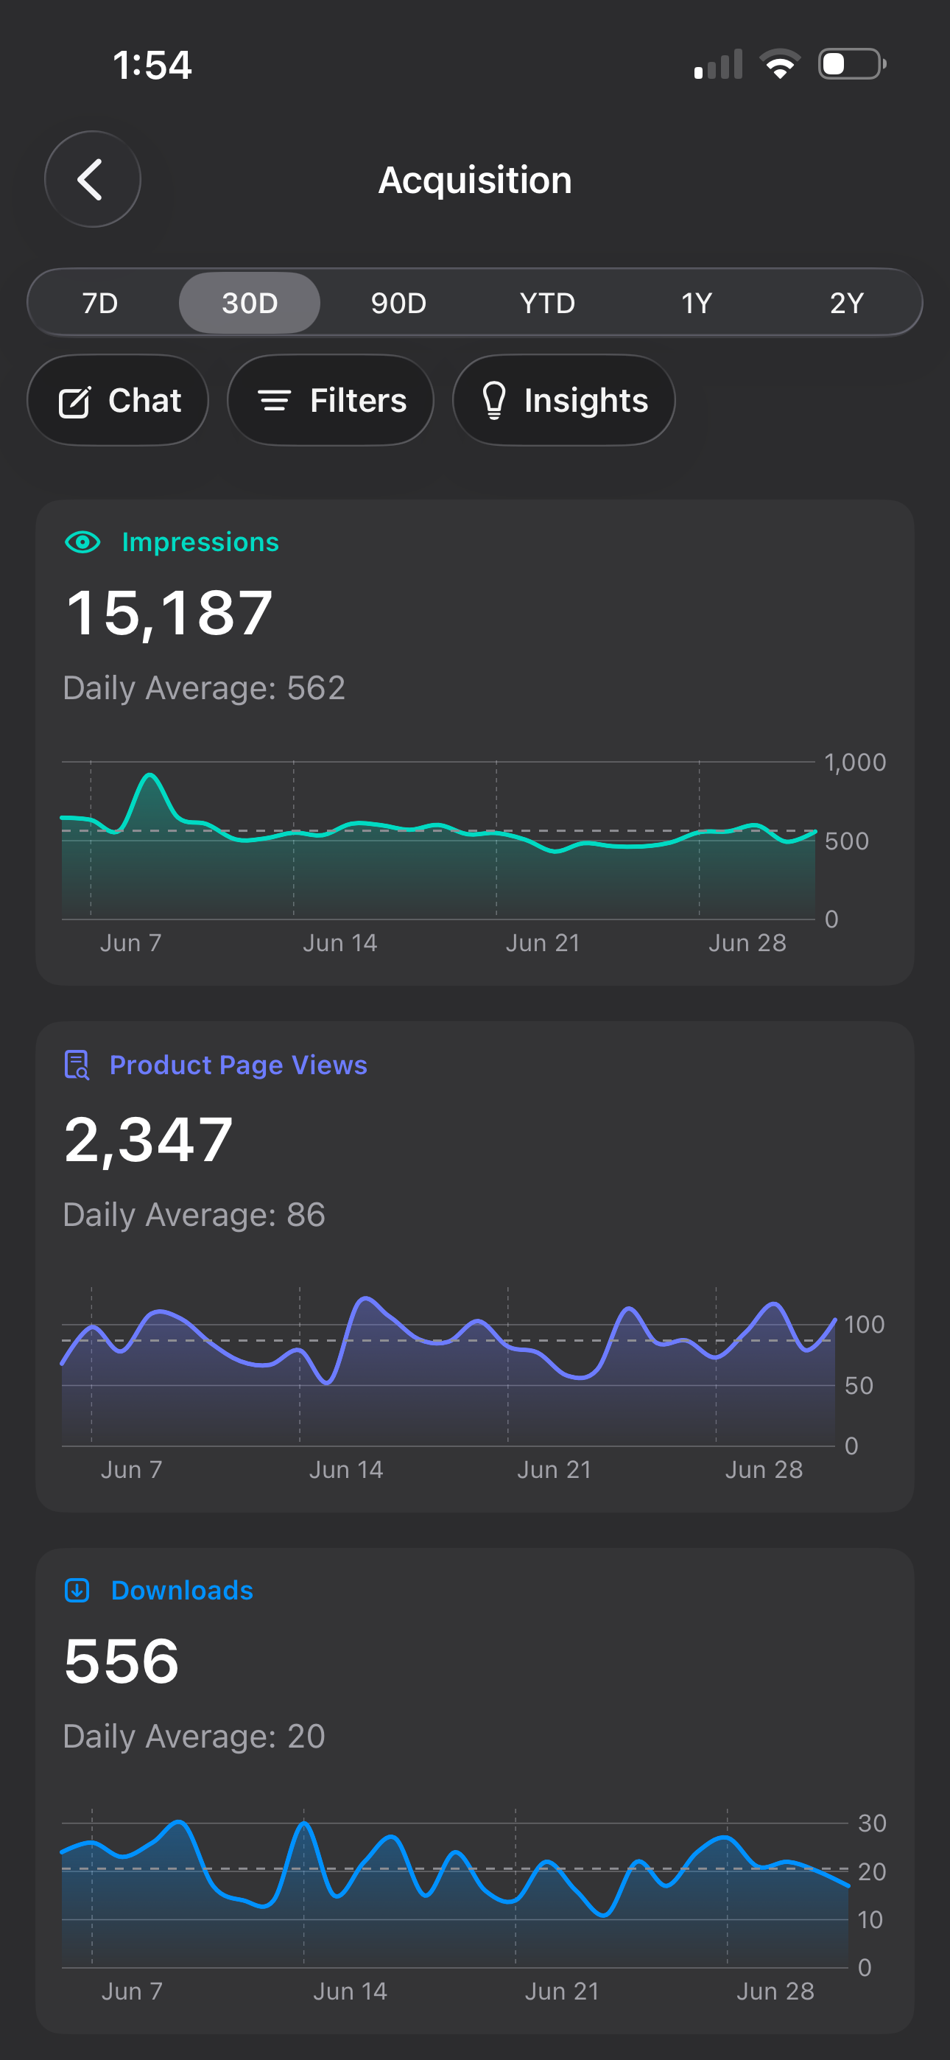Image resolution: width=950 pixels, height=2060 pixels.
Task: Tap the 1:54 clock in status bar
Action: point(152,65)
